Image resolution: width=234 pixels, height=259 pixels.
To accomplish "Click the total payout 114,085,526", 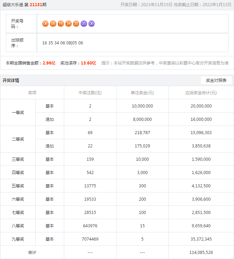I will tap(201, 253).
